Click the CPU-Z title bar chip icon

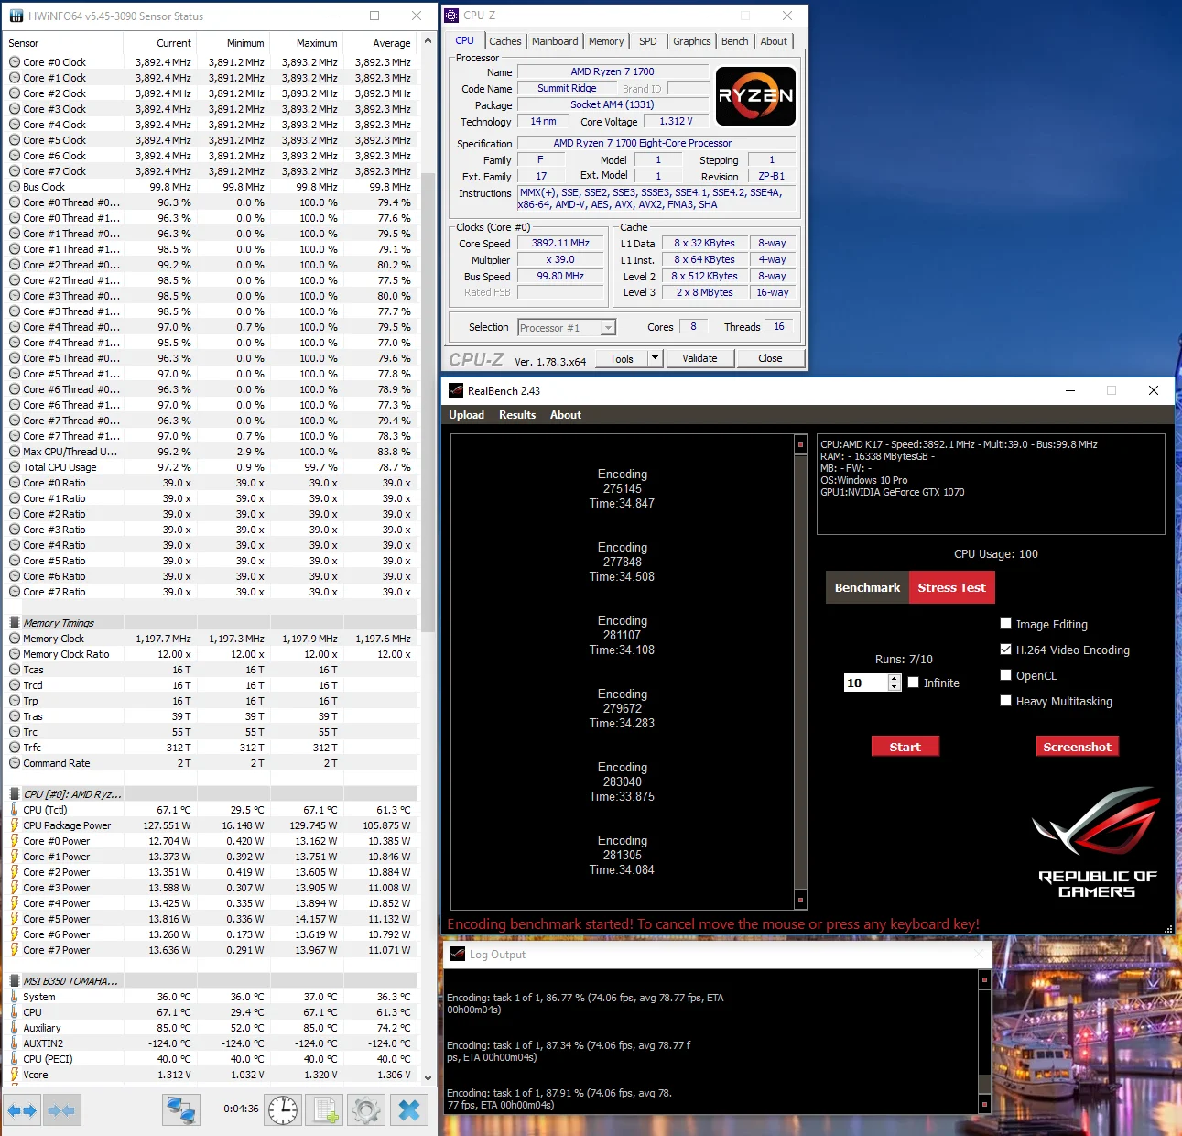pos(451,16)
